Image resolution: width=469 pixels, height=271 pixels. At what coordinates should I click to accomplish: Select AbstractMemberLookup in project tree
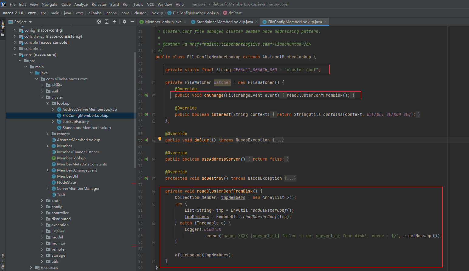coord(78,140)
